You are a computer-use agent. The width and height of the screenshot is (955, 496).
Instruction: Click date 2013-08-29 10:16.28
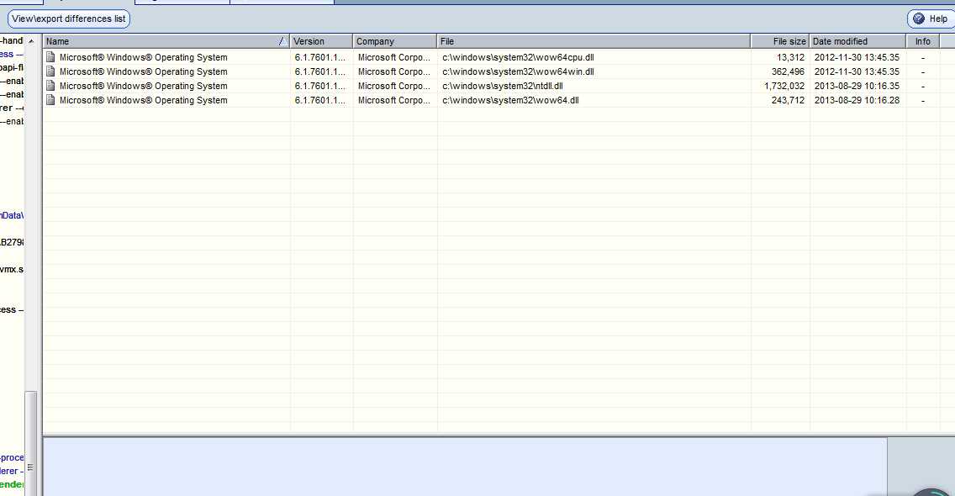click(x=857, y=100)
